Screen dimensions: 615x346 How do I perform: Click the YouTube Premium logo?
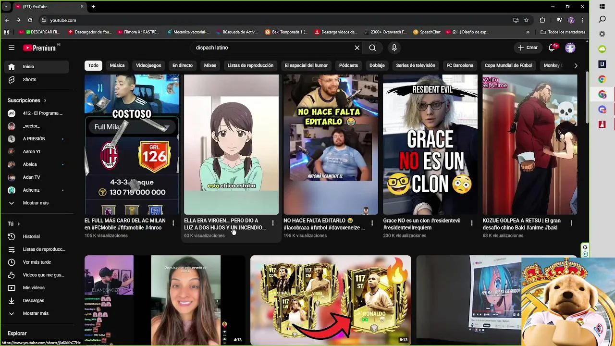(x=40, y=48)
